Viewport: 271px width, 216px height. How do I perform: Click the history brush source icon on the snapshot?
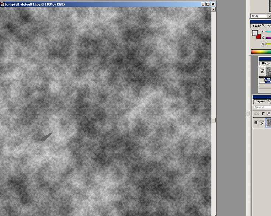(x=262, y=71)
